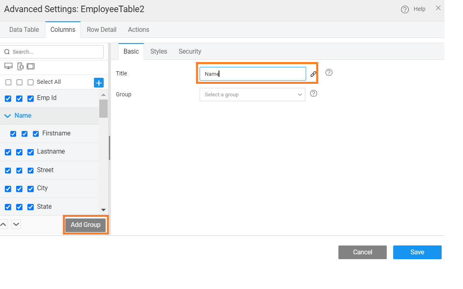The image size is (463, 289).
Task: Move column up with the up arrow
Action: (3, 225)
